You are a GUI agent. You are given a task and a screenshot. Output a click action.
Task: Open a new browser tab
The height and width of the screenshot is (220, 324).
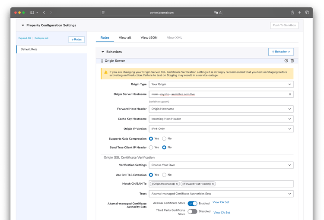[x=299, y=13]
